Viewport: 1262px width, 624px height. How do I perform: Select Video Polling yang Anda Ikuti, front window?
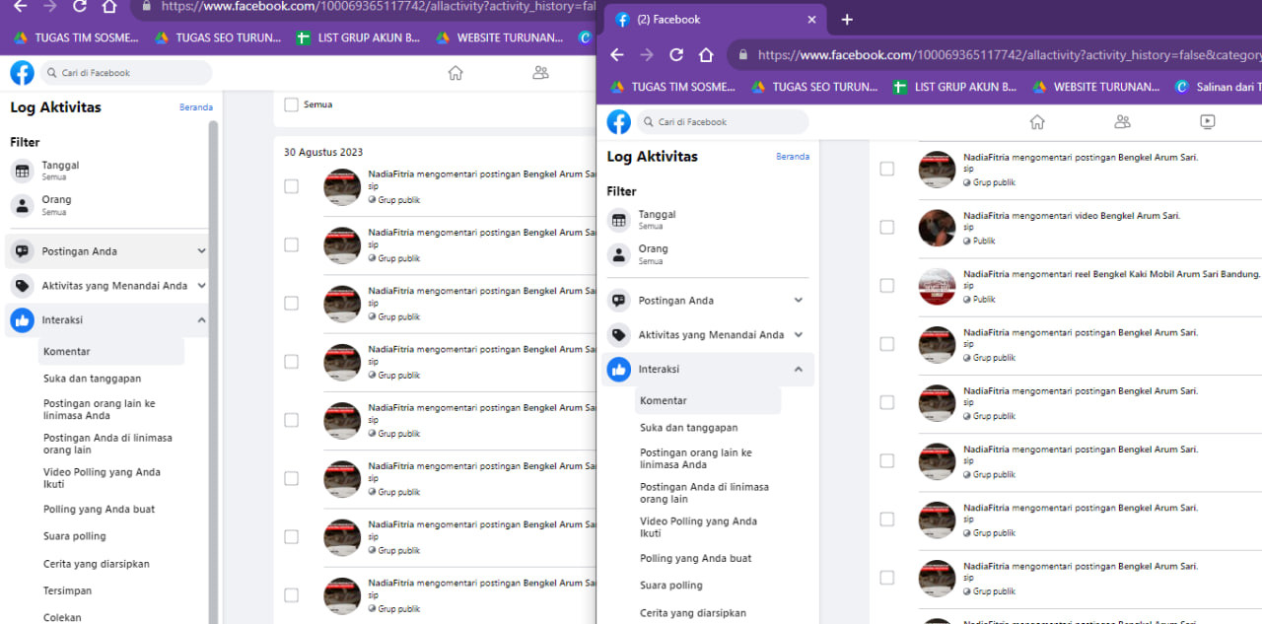point(698,527)
